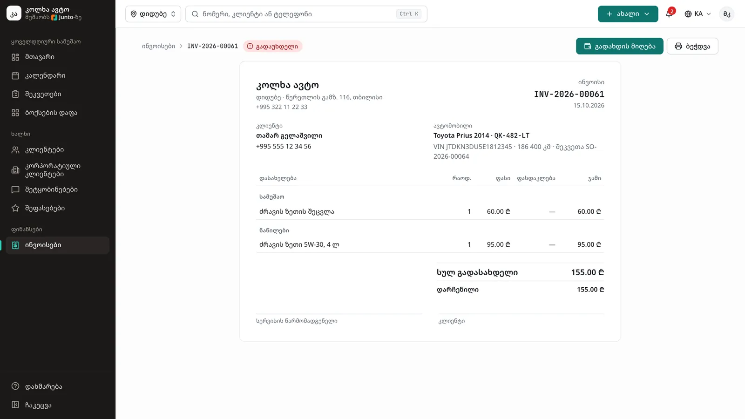Open the კალენდარი calendar icon
This screenshot has width=745, height=419.
15,75
